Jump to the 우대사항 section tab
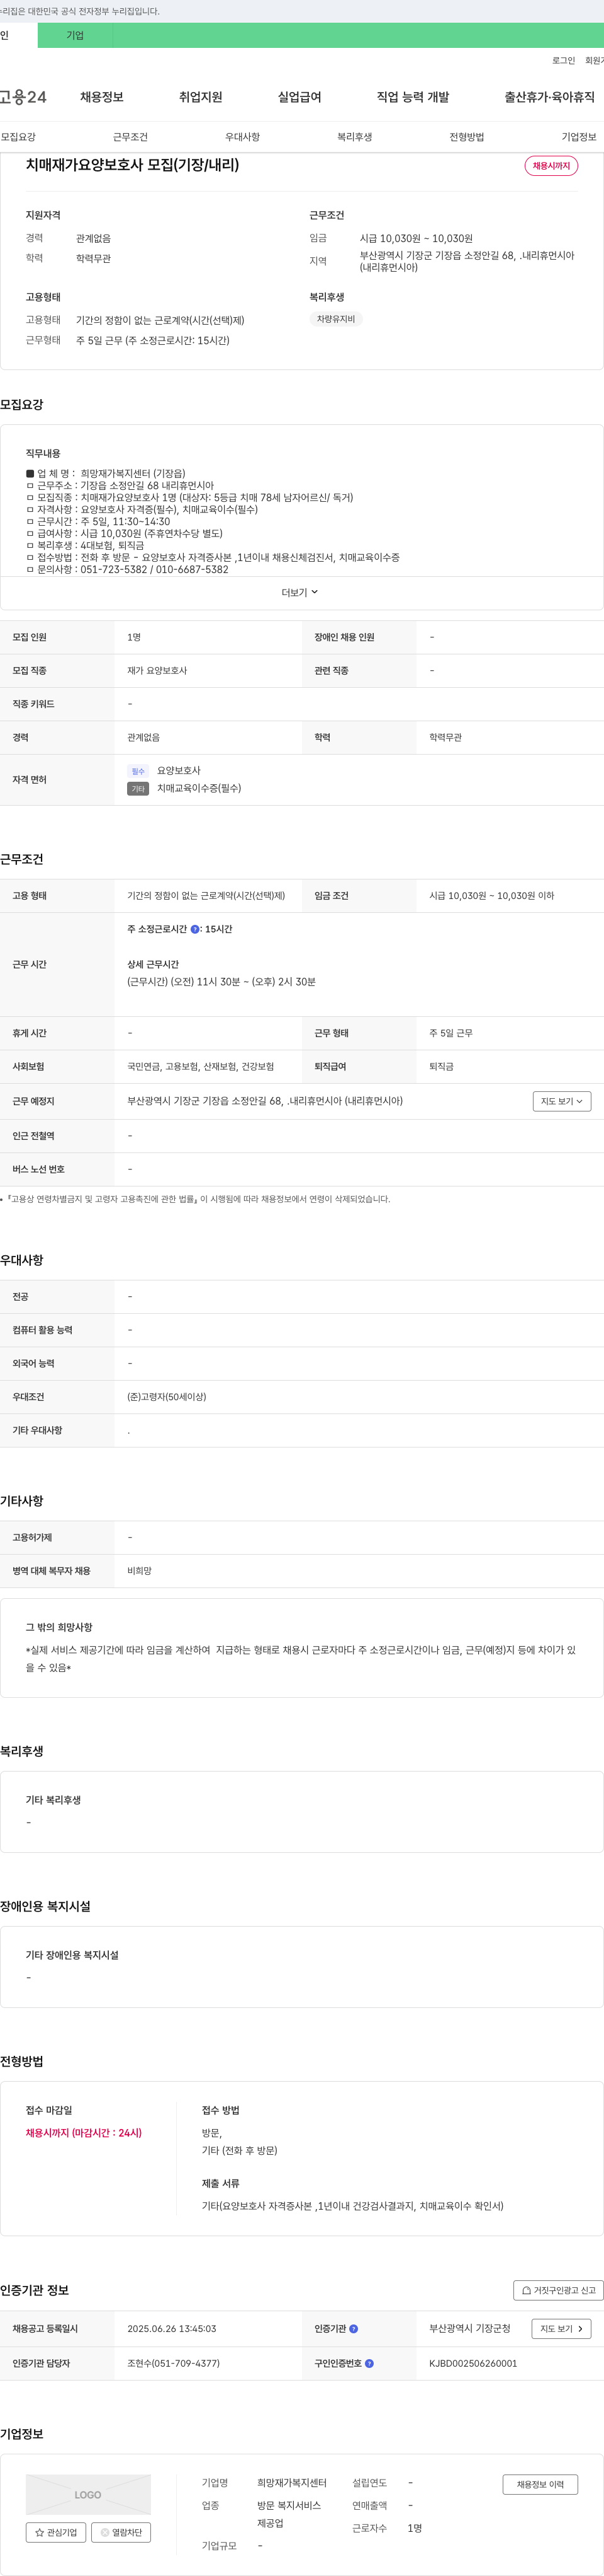 click(x=243, y=137)
